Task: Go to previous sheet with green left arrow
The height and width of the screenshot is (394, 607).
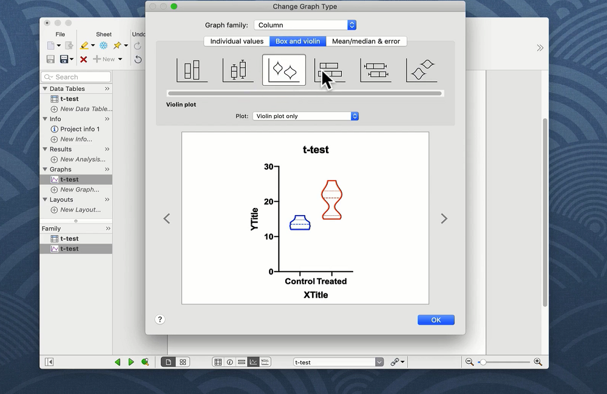Action: click(118, 362)
